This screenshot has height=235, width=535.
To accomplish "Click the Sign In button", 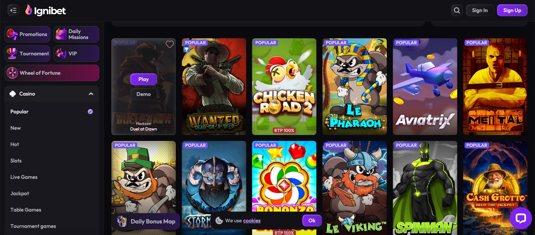I will pyautogui.click(x=480, y=10).
